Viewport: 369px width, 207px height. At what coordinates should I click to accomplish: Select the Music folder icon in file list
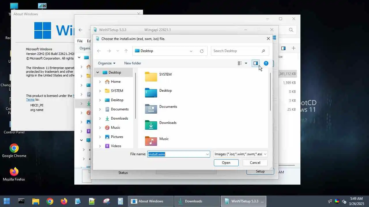pos(151,141)
